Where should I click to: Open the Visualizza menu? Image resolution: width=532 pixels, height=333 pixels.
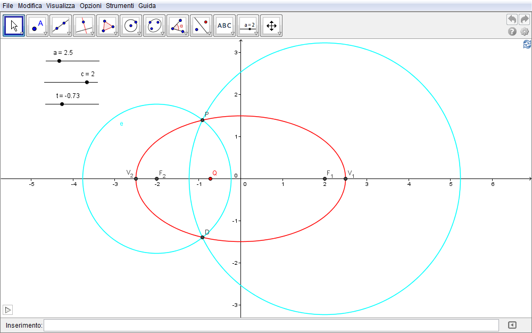(60, 5)
